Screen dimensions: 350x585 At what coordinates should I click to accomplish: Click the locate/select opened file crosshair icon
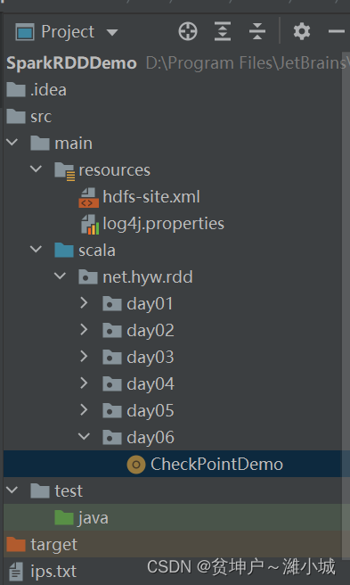tap(188, 31)
